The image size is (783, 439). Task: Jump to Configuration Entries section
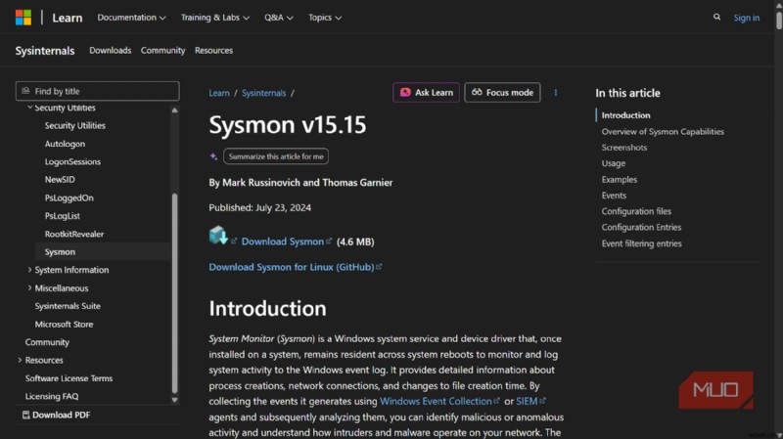coord(641,228)
